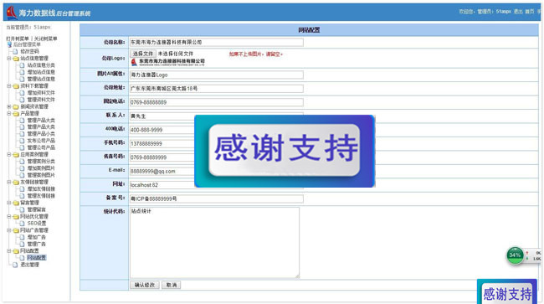Open 管理公司产品 in the tree
Screen dimensions: 544x304
[41, 147]
